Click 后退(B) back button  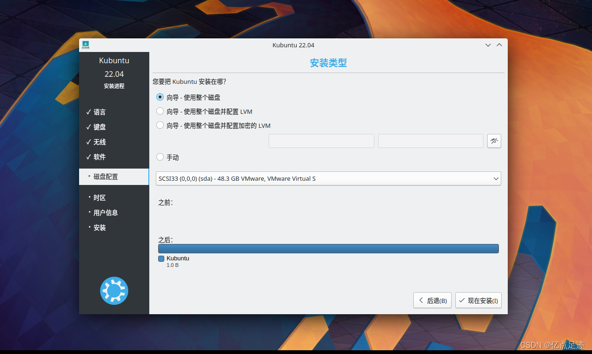(x=432, y=301)
